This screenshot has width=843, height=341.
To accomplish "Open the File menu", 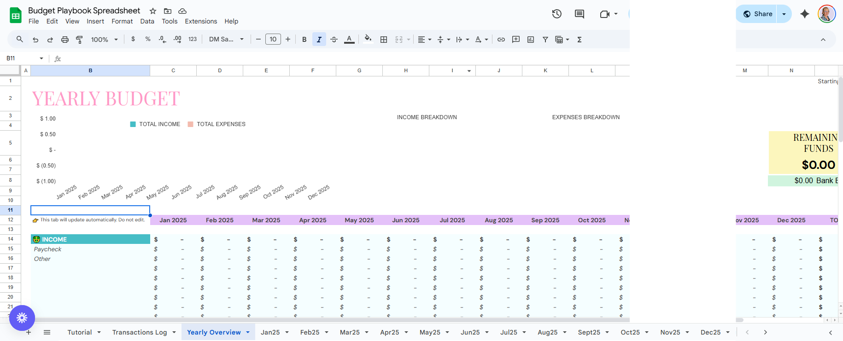I will 34,21.
